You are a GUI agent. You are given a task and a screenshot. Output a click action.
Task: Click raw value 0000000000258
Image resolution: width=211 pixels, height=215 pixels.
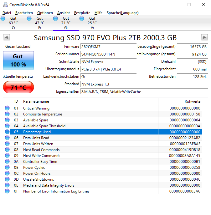[185, 168]
